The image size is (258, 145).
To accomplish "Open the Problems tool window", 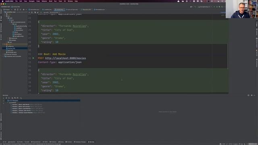I will point(53,142).
